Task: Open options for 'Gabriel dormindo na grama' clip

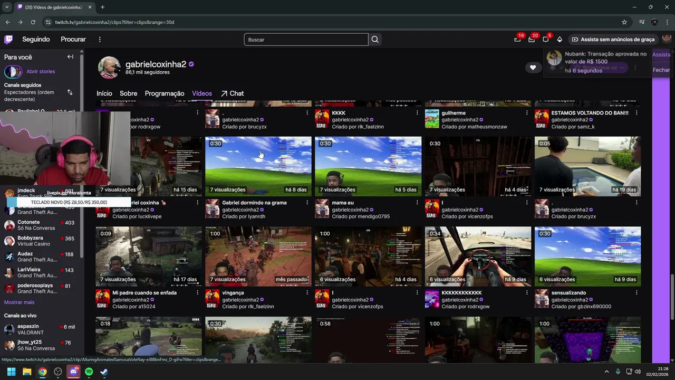Action: click(307, 203)
